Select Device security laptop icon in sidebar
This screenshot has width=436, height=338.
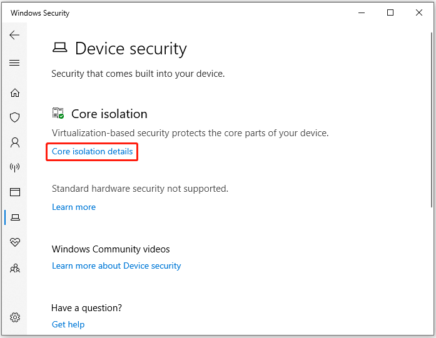pyautogui.click(x=15, y=217)
